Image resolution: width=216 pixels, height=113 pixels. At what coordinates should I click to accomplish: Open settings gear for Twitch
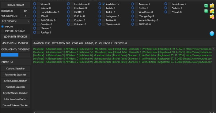100,8
